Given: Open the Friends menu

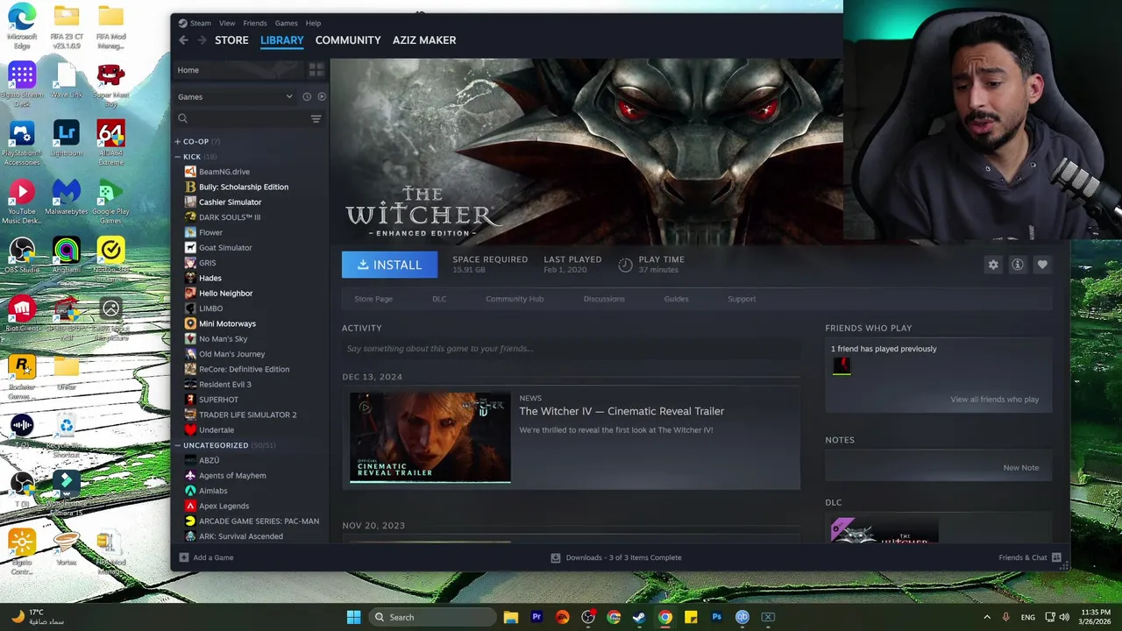Looking at the screenshot, I should pos(255,23).
